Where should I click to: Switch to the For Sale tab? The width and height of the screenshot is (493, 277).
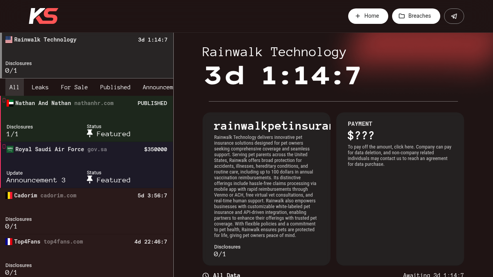point(74,87)
